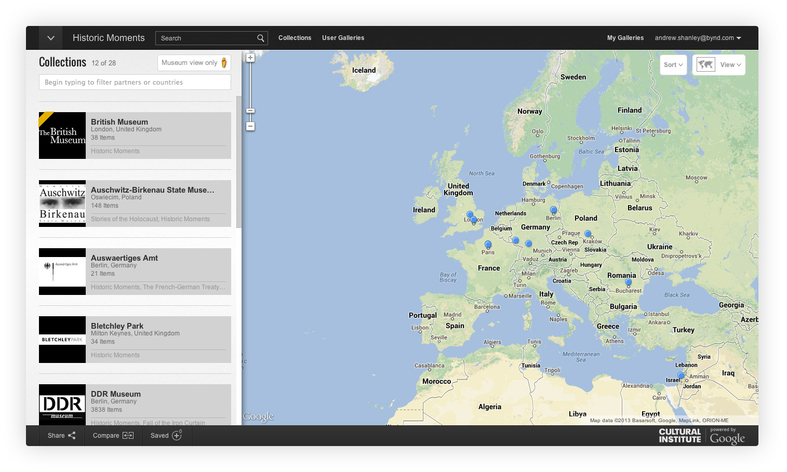Click the search magnifier icon
787x472 pixels.
pos(261,38)
